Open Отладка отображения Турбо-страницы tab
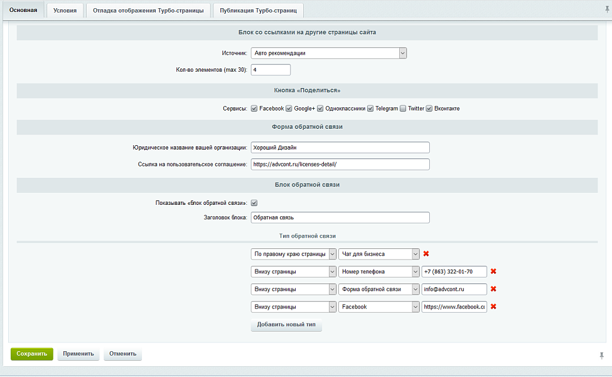This screenshot has height=377, width=612. point(148,11)
